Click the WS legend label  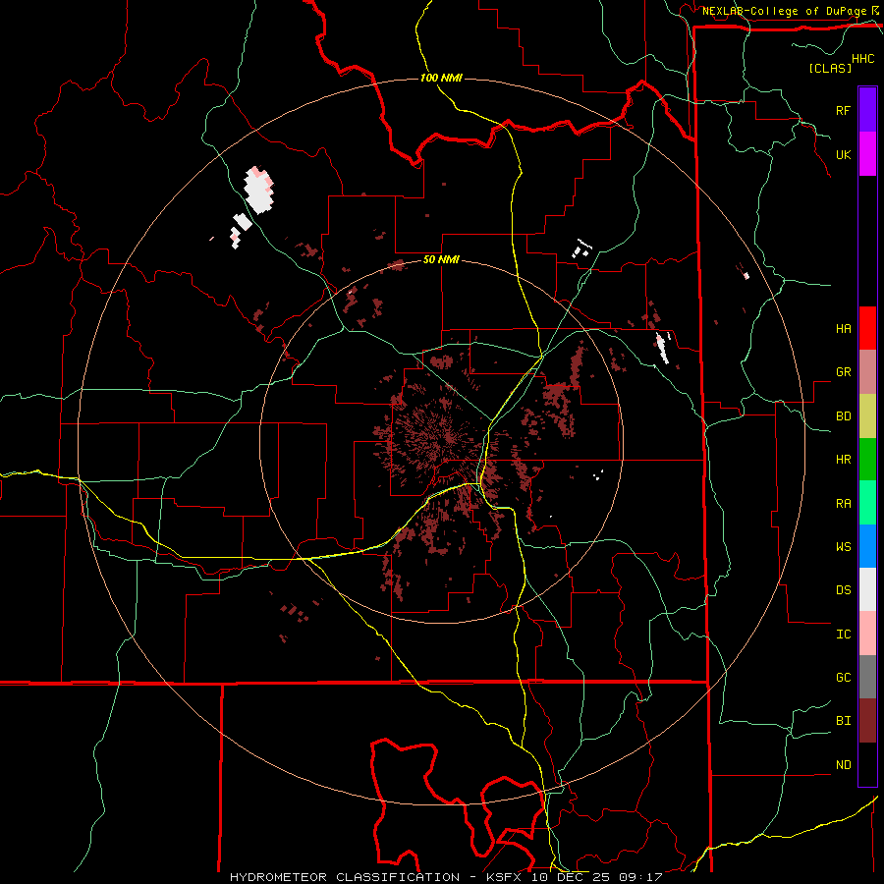[843, 546]
